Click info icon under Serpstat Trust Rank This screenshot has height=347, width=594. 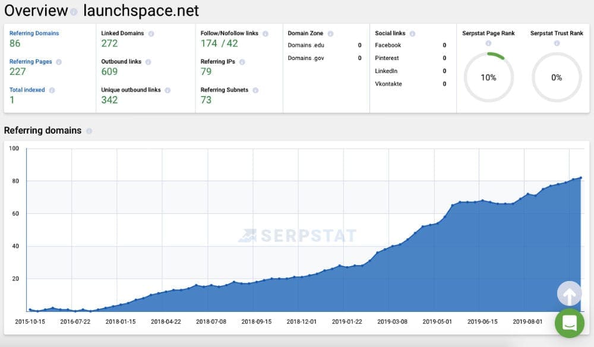click(x=557, y=43)
